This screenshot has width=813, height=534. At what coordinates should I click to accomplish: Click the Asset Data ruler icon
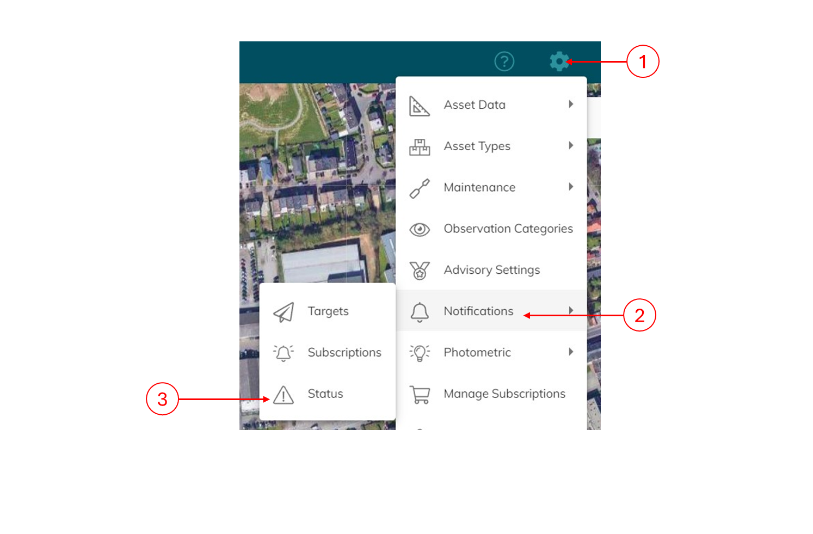coord(420,106)
